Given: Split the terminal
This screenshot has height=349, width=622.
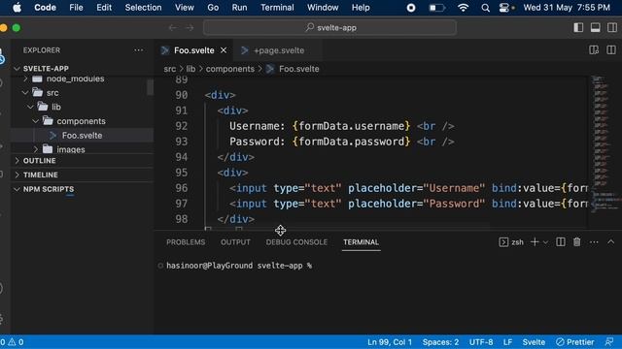Looking at the screenshot, I should (561, 241).
